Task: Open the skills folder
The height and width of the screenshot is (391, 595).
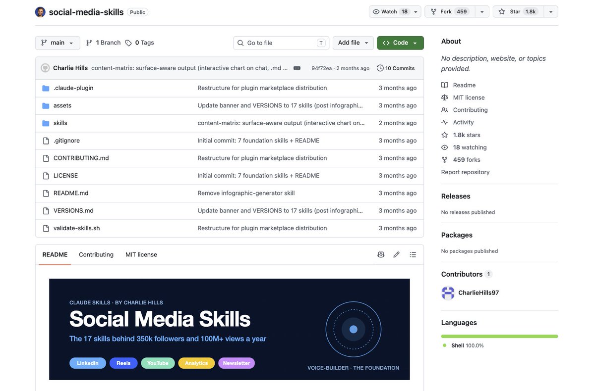Action: click(60, 123)
